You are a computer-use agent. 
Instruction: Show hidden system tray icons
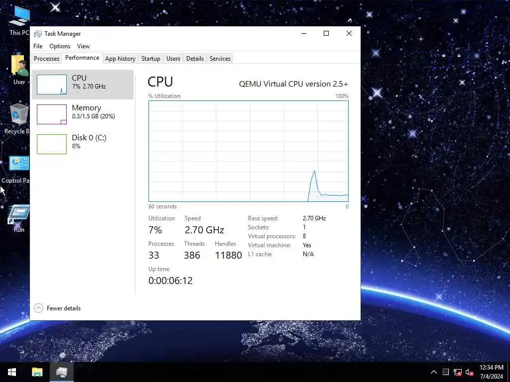(x=434, y=372)
